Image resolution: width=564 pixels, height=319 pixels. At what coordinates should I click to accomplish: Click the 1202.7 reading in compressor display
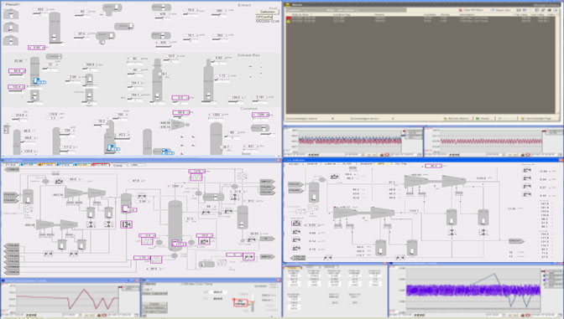coord(414,211)
